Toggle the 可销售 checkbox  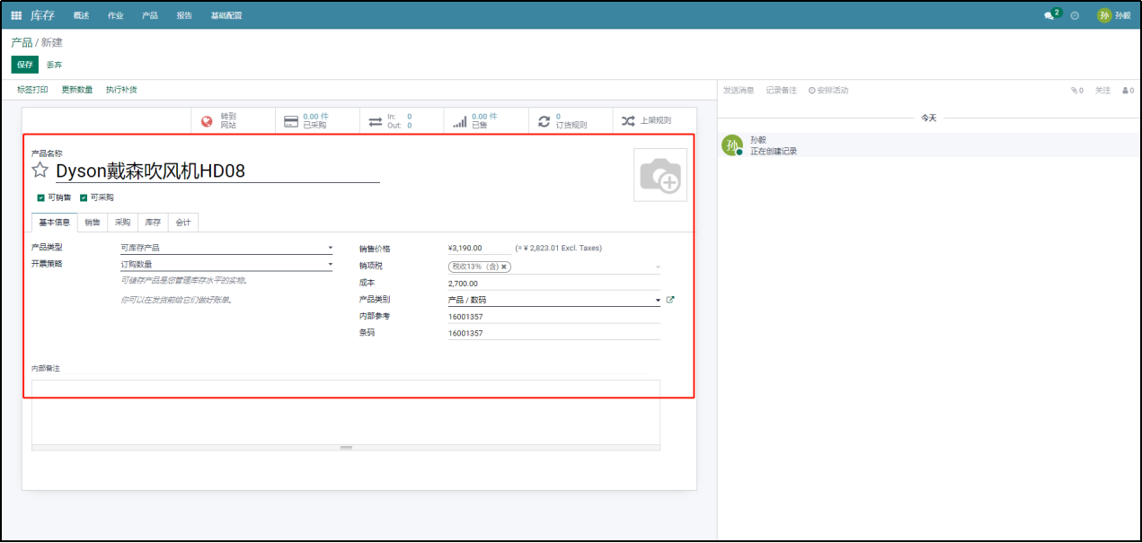(x=40, y=197)
